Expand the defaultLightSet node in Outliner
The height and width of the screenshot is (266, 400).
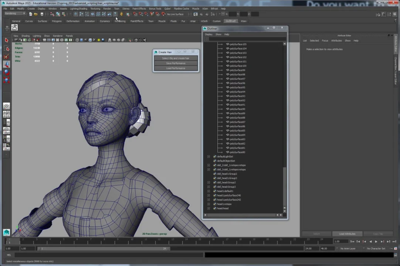[209, 157]
